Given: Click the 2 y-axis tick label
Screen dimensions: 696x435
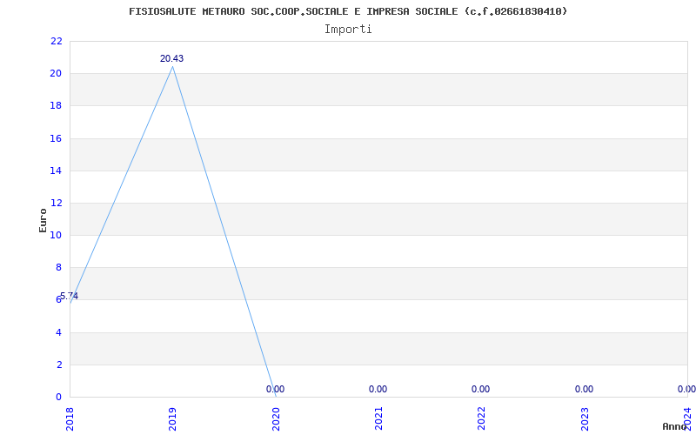Looking at the screenshot, I should point(58,365).
